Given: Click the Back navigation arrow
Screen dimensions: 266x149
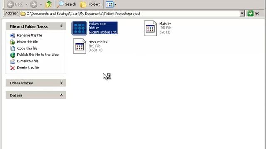Looking at the screenshot, I should [x=10, y=4].
